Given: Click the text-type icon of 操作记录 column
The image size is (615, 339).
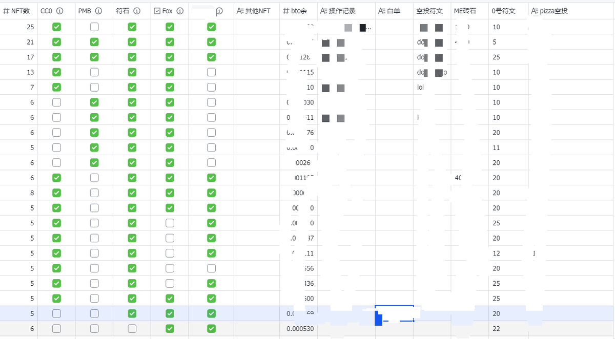Looking at the screenshot, I should point(324,11).
